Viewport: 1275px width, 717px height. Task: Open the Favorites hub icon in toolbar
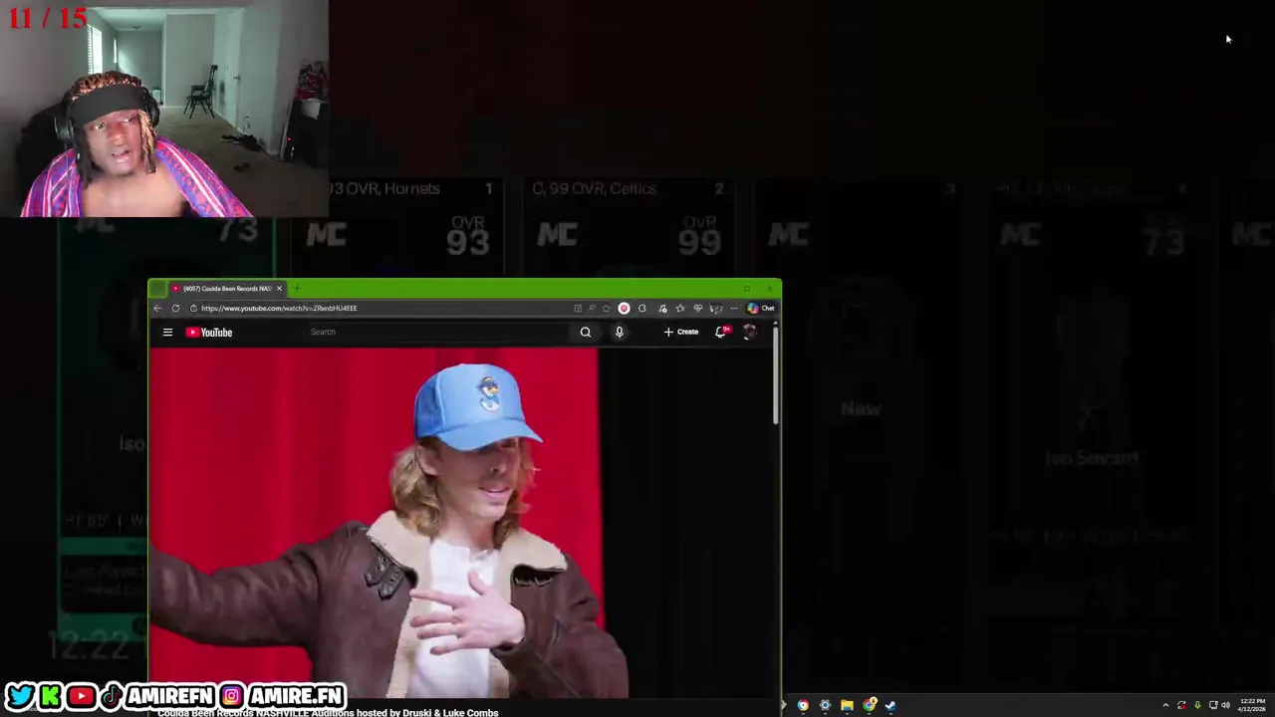(x=680, y=308)
